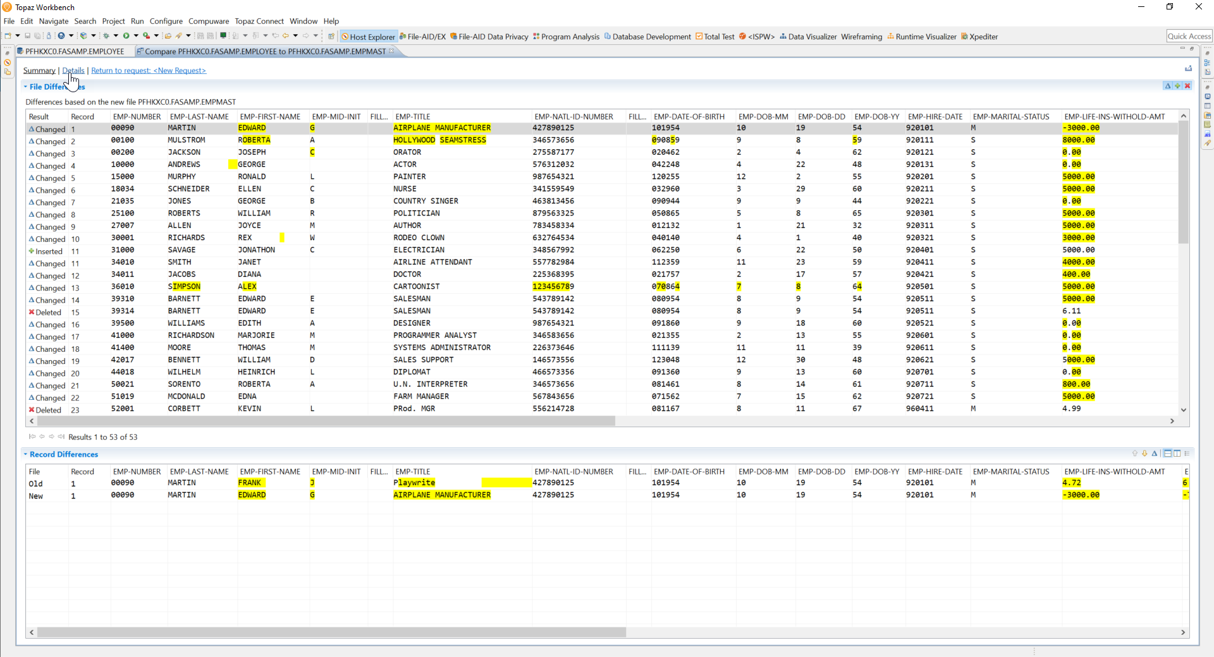Switch to the PFHKXC0.FASAMP.EMPLOYEE tab

click(x=71, y=51)
